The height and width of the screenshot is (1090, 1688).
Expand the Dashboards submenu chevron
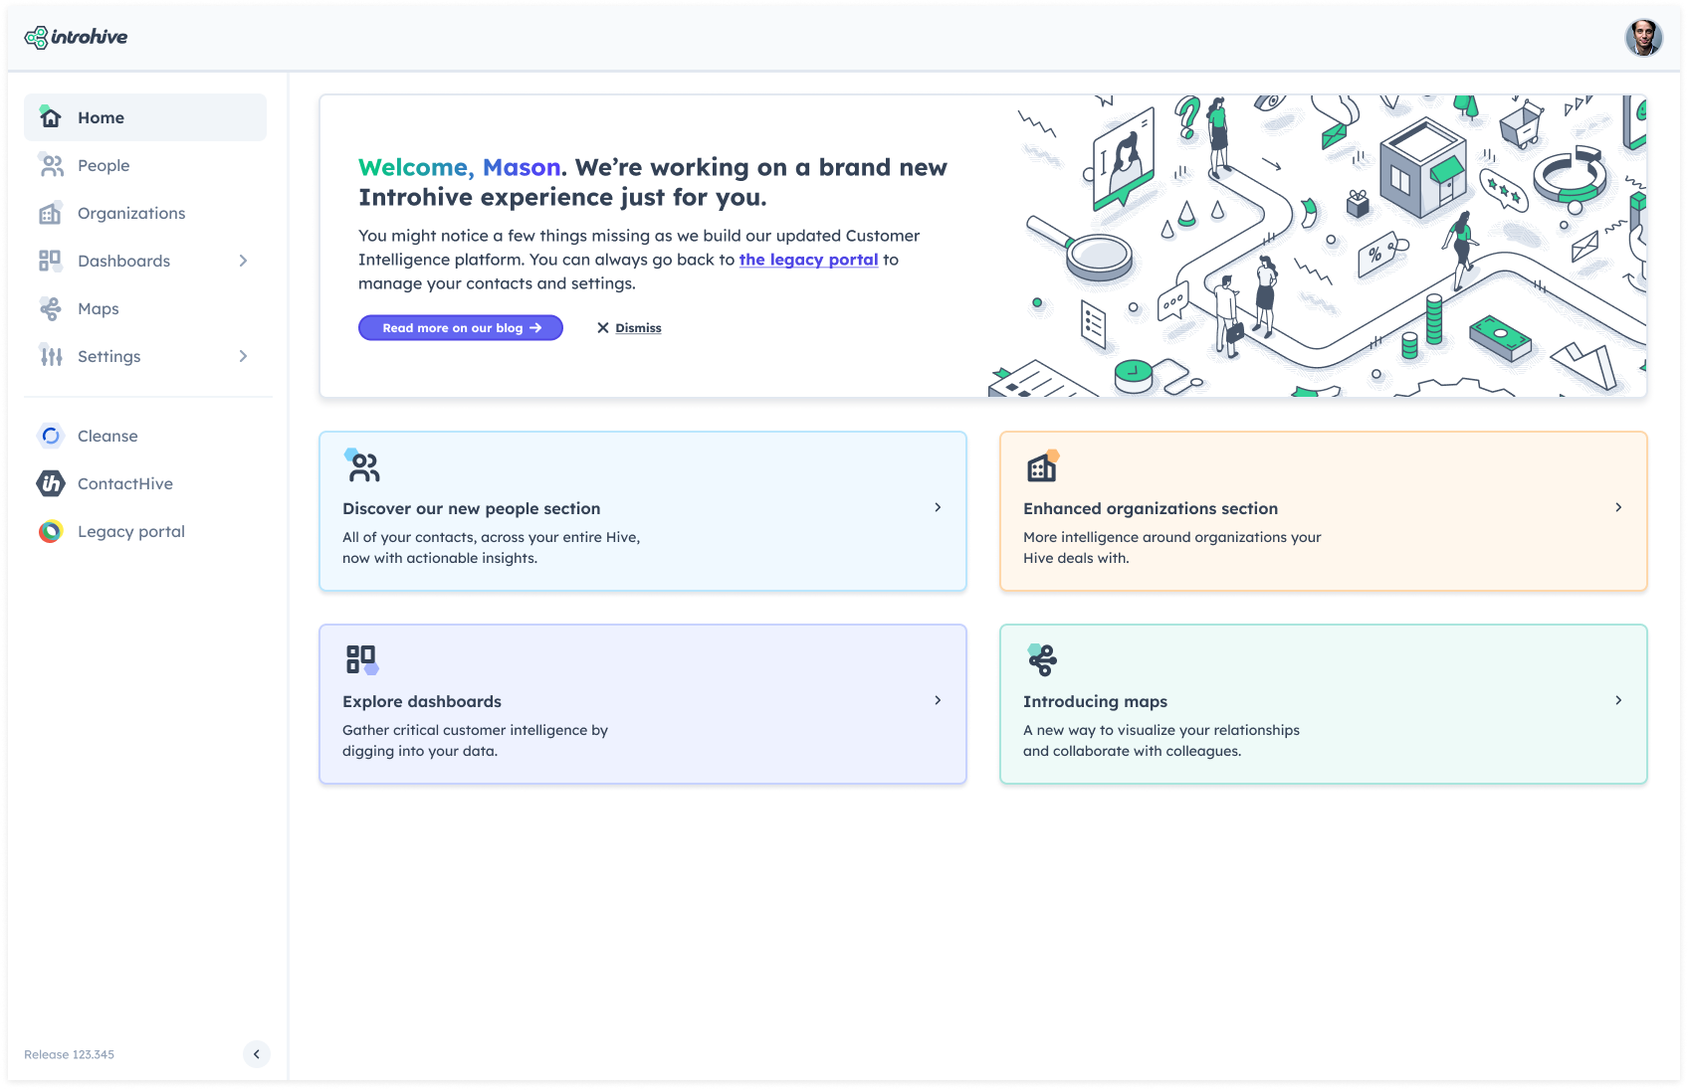[243, 261]
